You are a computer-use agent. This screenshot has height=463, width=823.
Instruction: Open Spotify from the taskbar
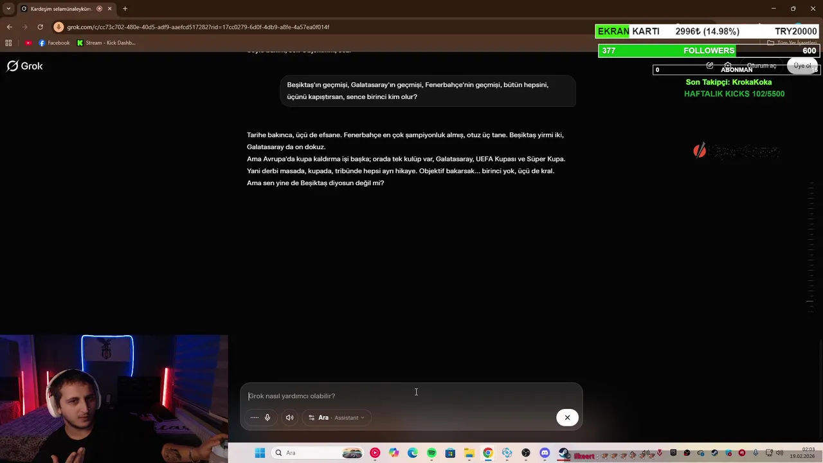coord(431,453)
